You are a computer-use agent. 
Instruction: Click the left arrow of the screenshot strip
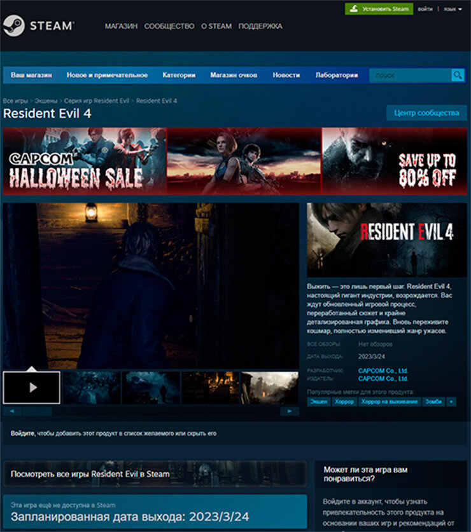pos(12,411)
